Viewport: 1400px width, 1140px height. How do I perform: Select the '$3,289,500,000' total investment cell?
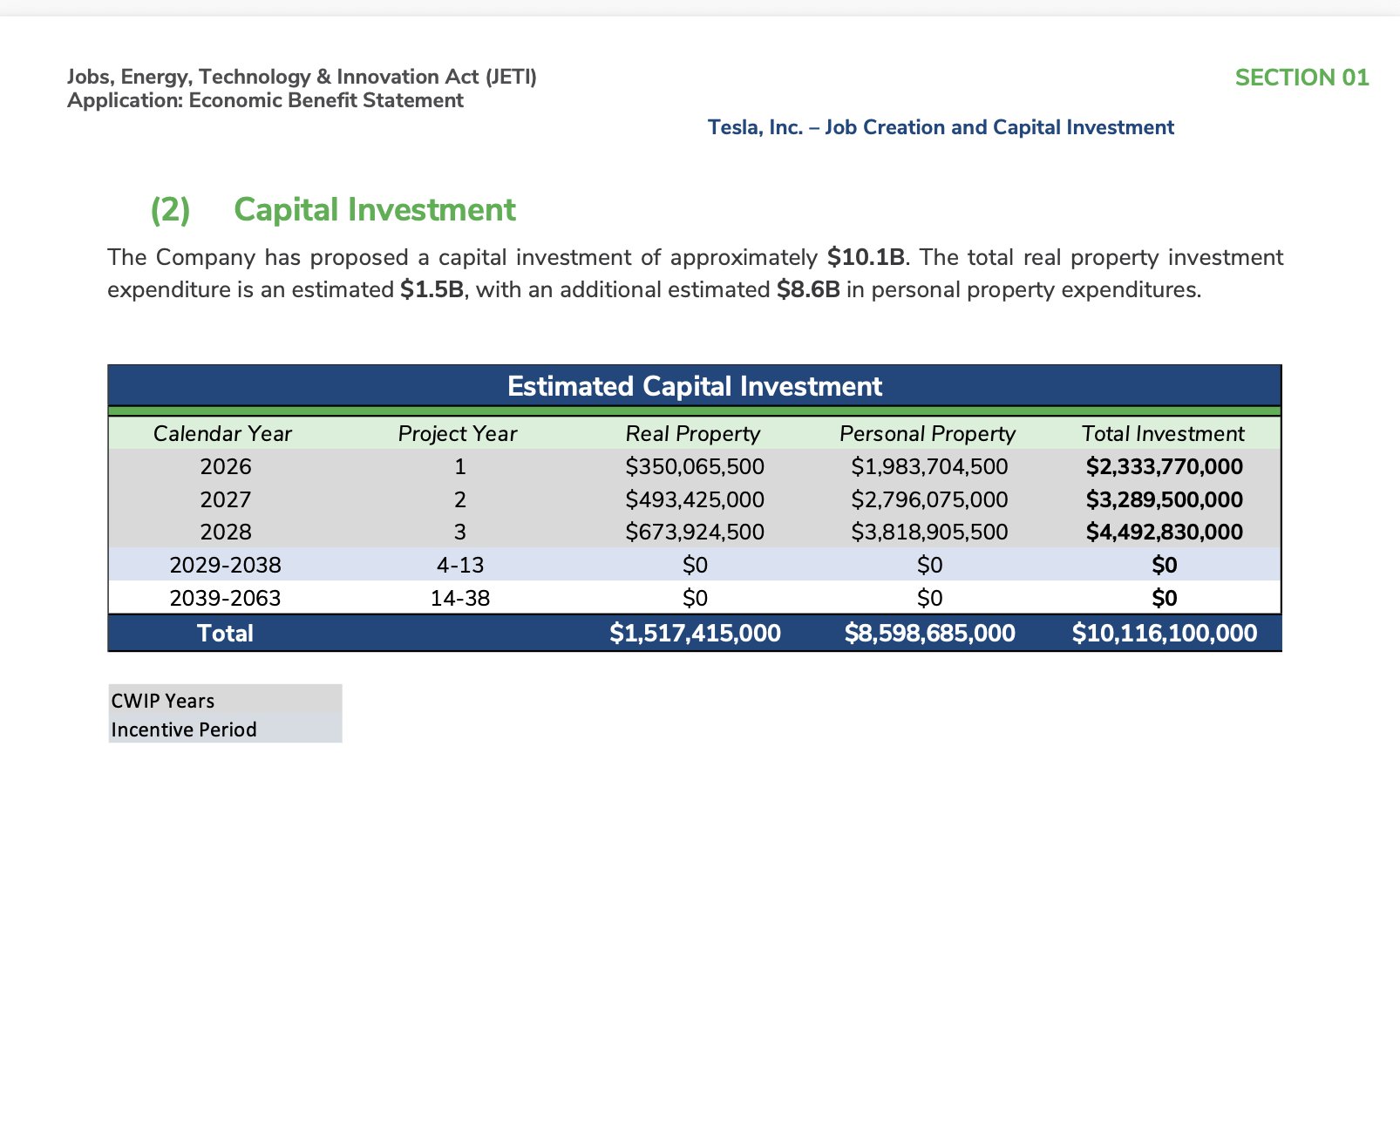1165,500
